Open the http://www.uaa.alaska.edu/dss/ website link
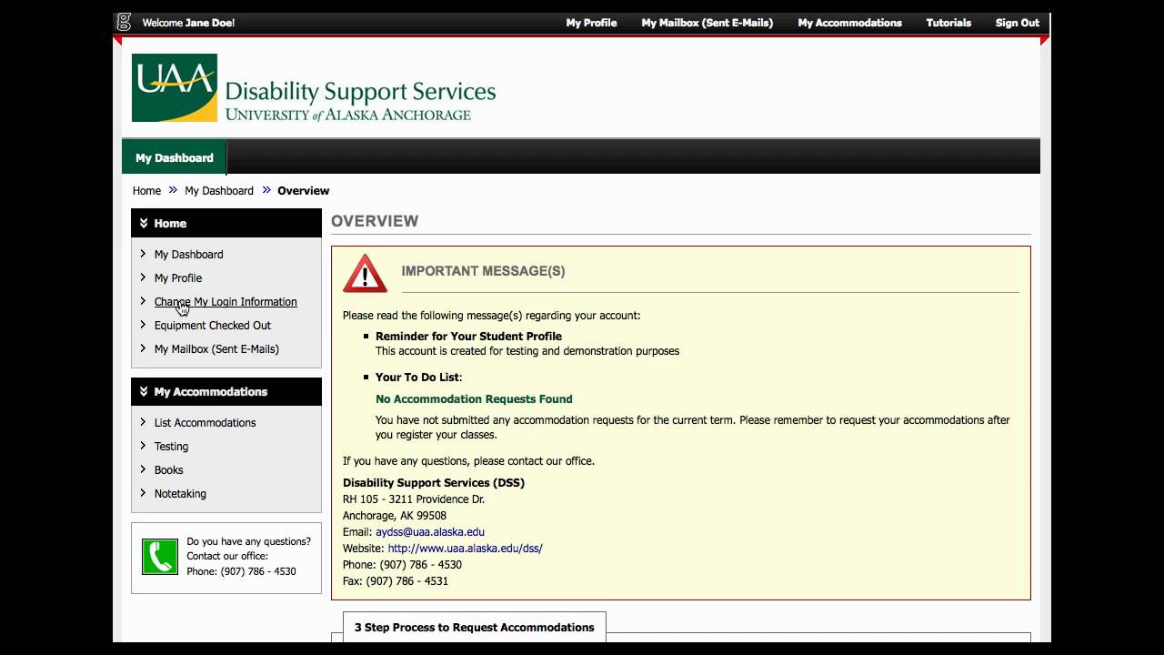The width and height of the screenshot is (1164, 655). pos(465,548)
